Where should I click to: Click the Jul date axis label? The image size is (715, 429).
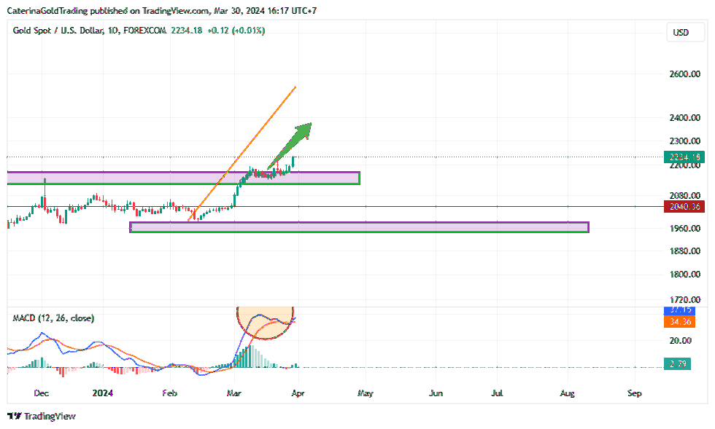(497, 393)
